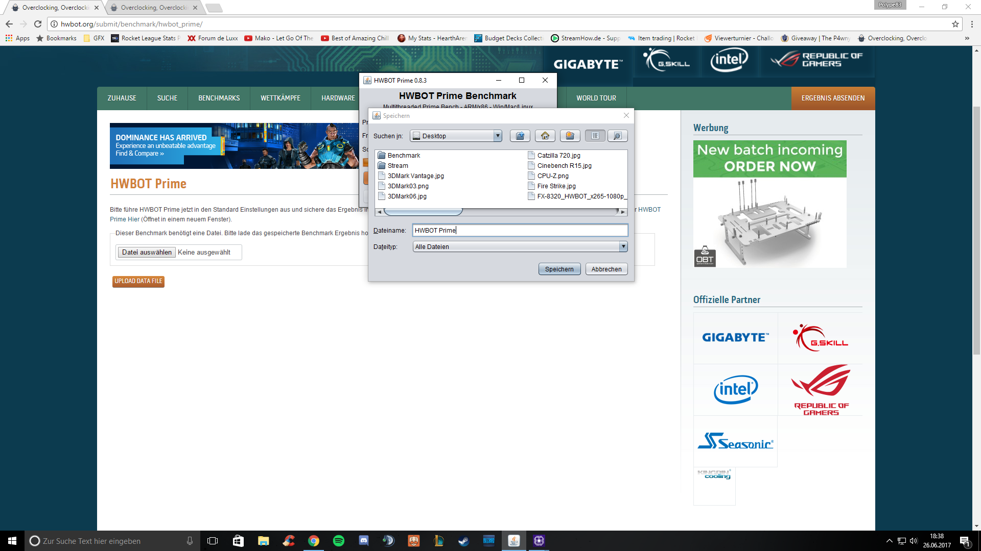Select file Cinebench R15.jpg
This screenshot has height=551, width=981.
559,165
